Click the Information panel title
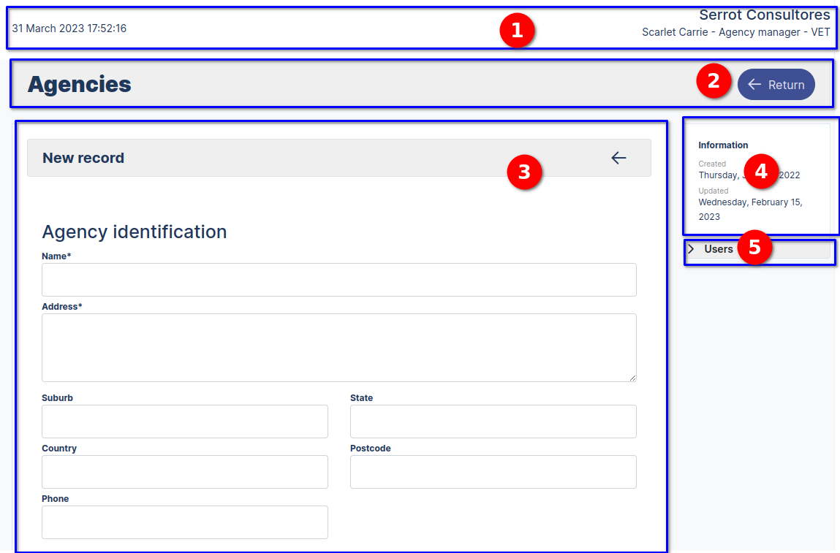The width and height of the screenshot is (840, 553). coord(723,145)
